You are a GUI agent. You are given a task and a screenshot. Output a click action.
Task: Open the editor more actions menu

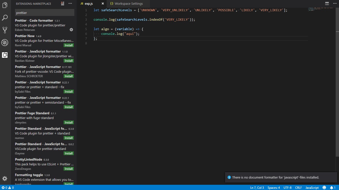[x=335, y=3]
